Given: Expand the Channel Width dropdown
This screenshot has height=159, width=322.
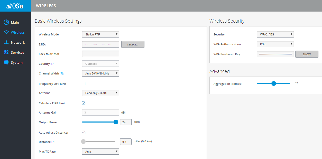Looking at the screenshot, I should [x=100, y=73].
